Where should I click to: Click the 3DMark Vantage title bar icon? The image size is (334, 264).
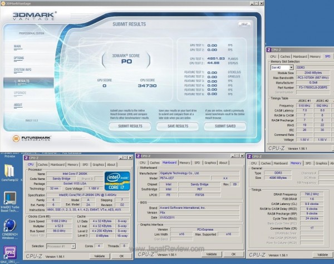click(x=4, y=3)
